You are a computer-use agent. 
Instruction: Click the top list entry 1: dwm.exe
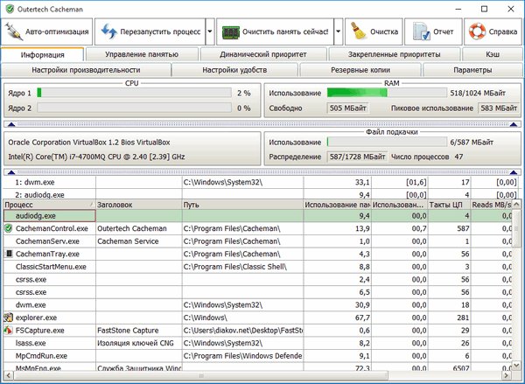coord(35,182)
